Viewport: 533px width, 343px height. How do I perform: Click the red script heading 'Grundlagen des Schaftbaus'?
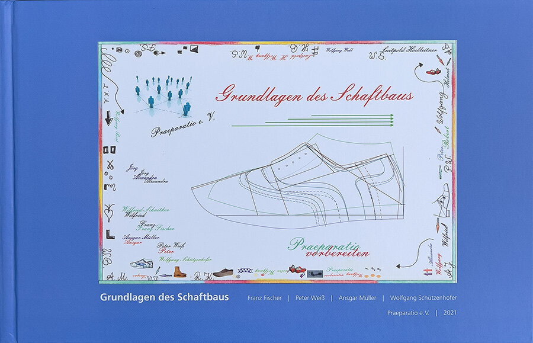coord(314,95)
